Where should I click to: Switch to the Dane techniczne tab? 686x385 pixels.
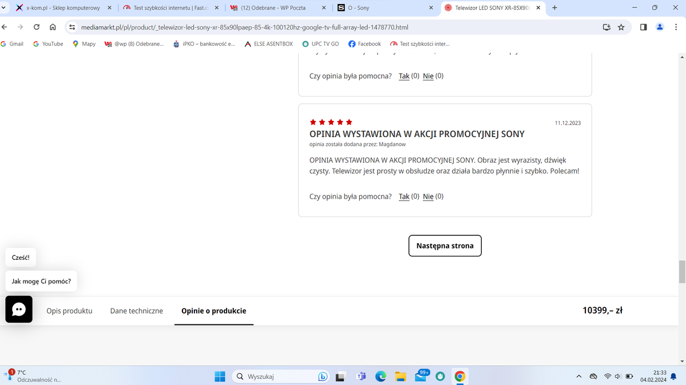click(136, 311)
